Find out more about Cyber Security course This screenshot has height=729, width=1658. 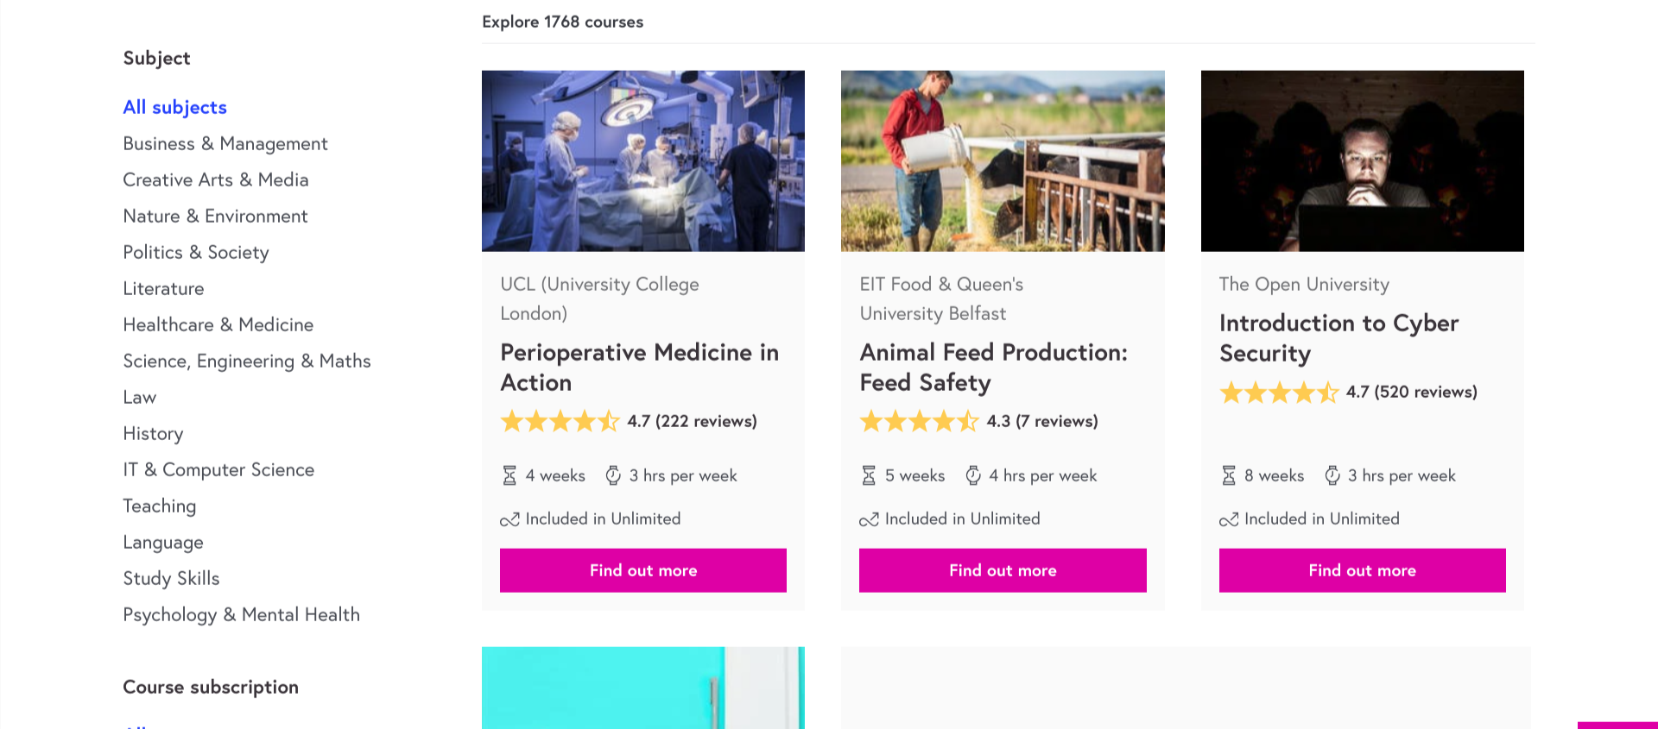(x=1362, y=570)
